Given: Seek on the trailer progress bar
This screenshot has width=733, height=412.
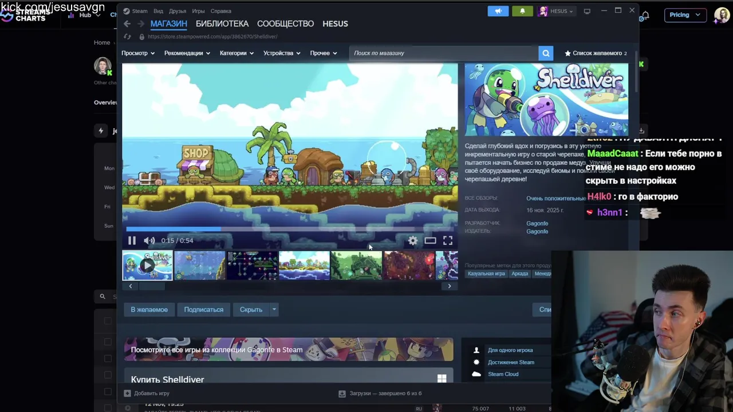Looking at the screenshot, I should click(x=290, y=229).
